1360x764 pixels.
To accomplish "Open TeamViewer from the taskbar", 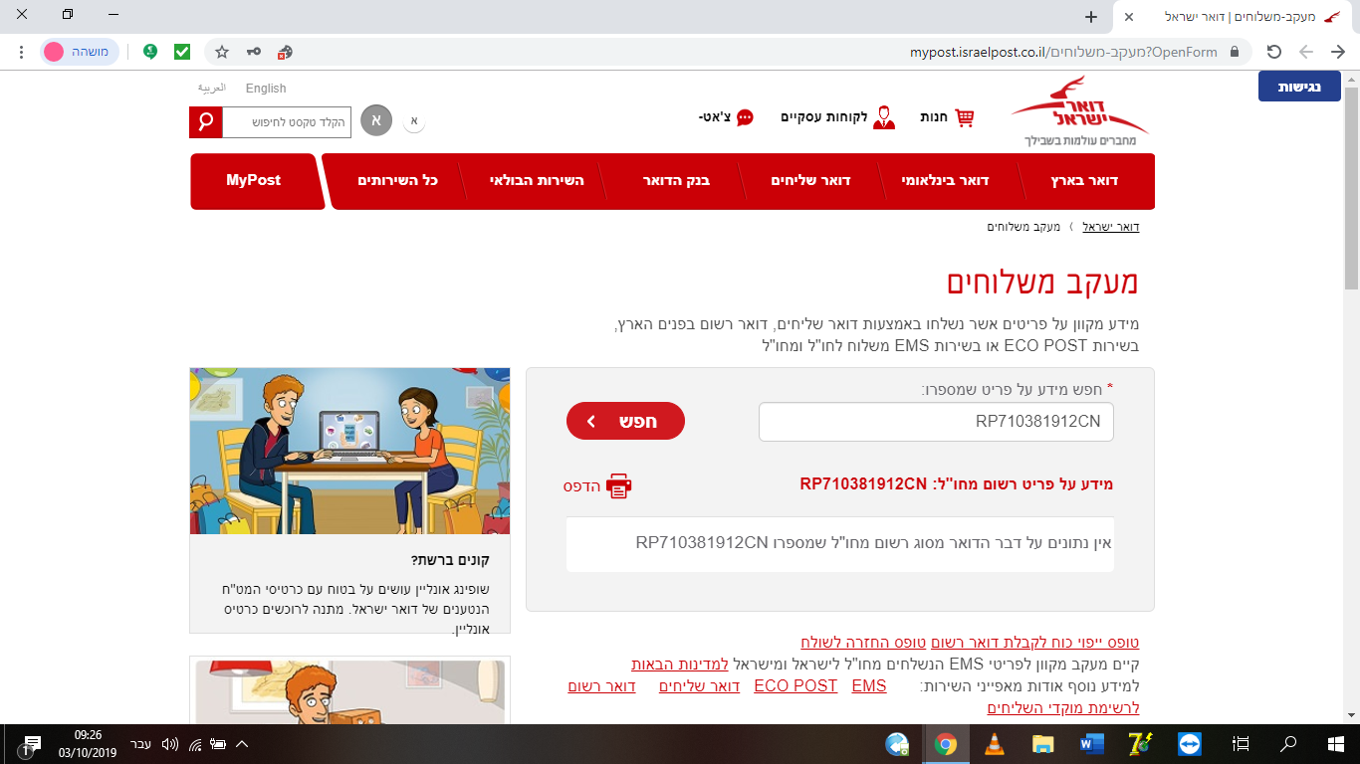I will point(1190,744).
